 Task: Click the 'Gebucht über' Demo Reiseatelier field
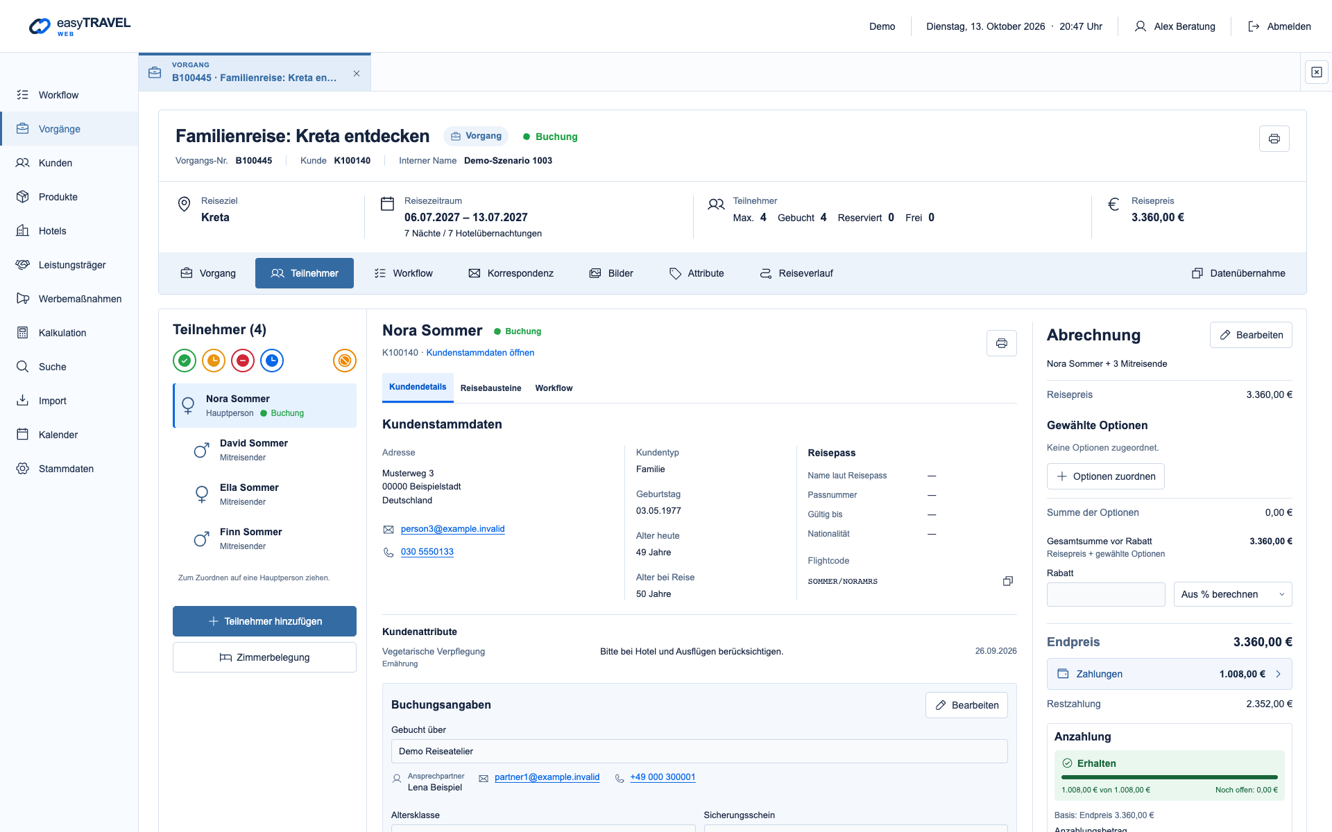point(699,752)
